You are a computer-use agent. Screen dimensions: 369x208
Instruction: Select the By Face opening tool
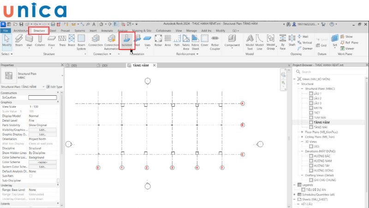coord(283,42)
